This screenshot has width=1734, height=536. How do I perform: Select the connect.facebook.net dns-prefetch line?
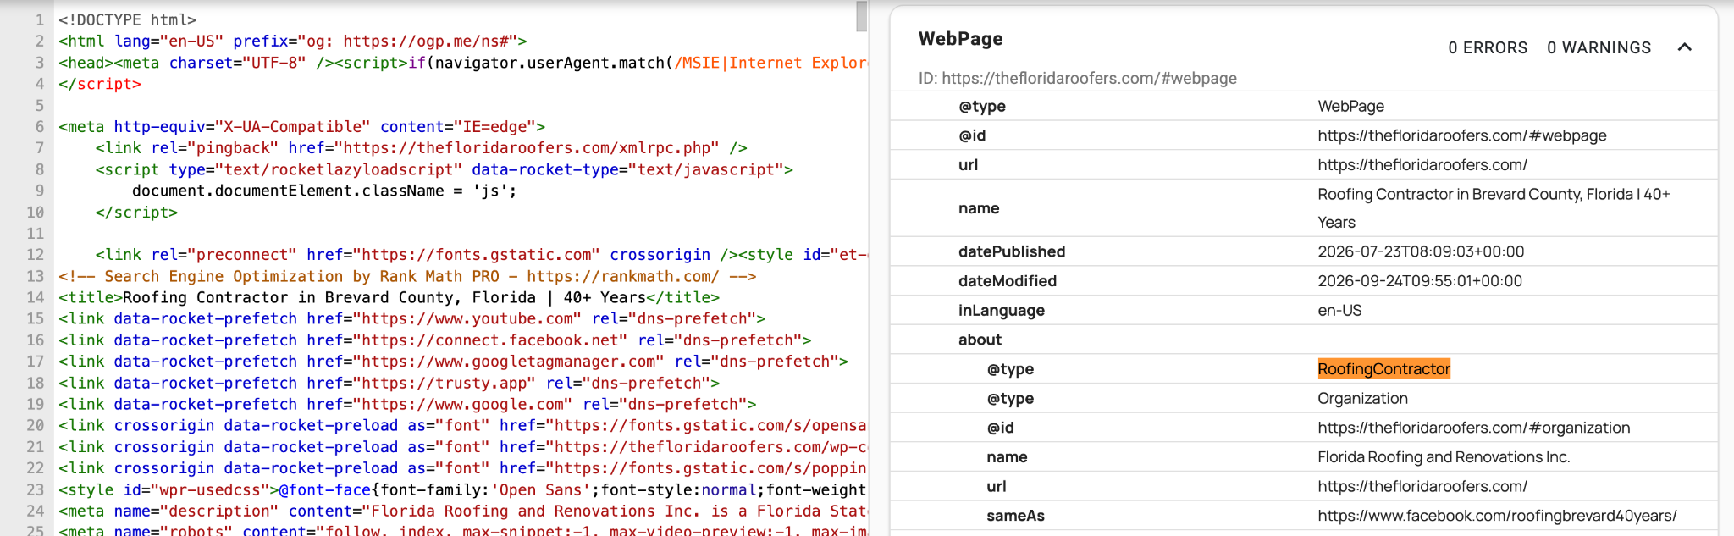[x=434, y=340]
